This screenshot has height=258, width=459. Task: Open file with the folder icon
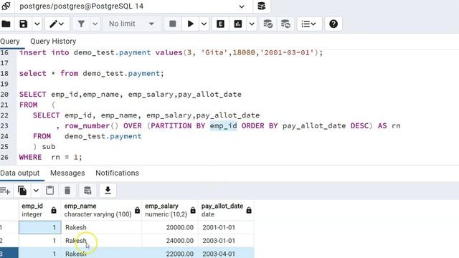click(x=6, y=24)
